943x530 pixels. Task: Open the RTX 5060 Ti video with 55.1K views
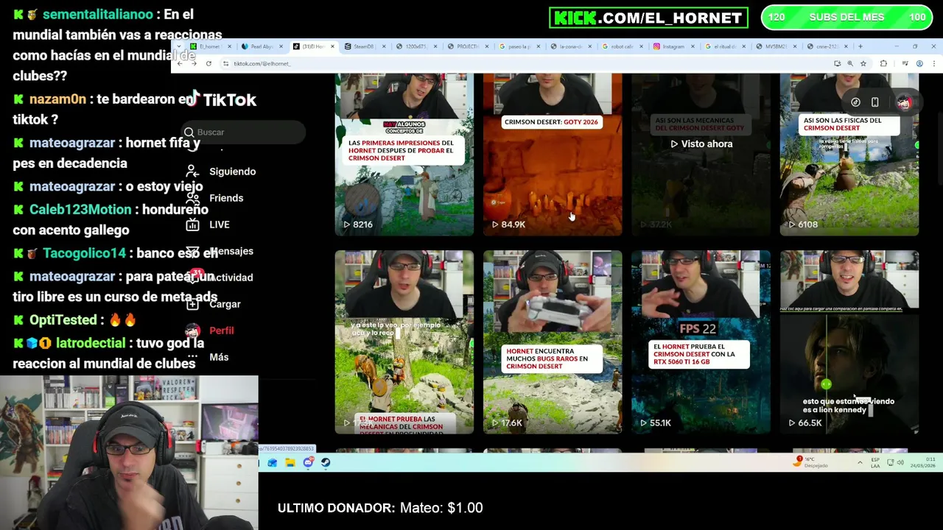(x=701, y=342)
